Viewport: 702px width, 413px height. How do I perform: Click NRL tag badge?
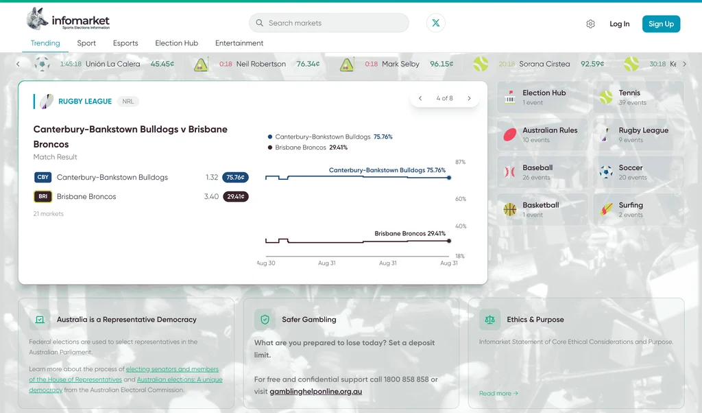[x=128, y=102]
